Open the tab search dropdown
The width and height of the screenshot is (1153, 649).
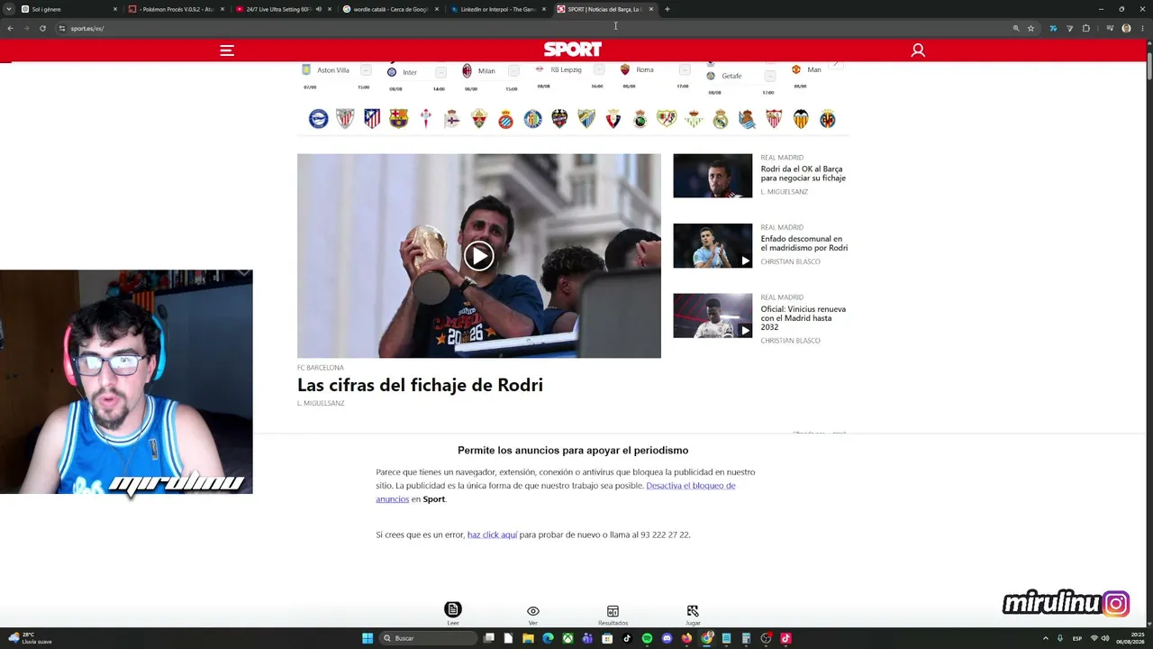pyautogui.click(x=9, y=9)
